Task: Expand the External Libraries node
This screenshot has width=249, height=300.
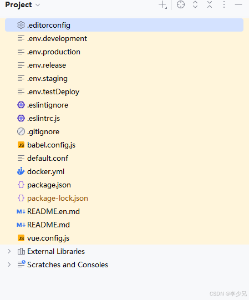Action: (x=9, y=251)
